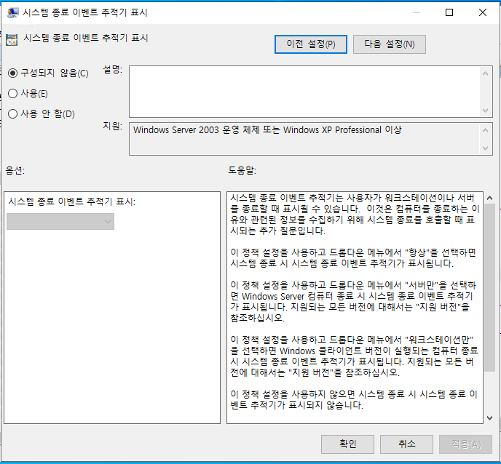Screen dimensions: 501x464
Task: Open 시스템 종료 이벤트 추적기 표시 dropdown
Action: tap(60, 222)
